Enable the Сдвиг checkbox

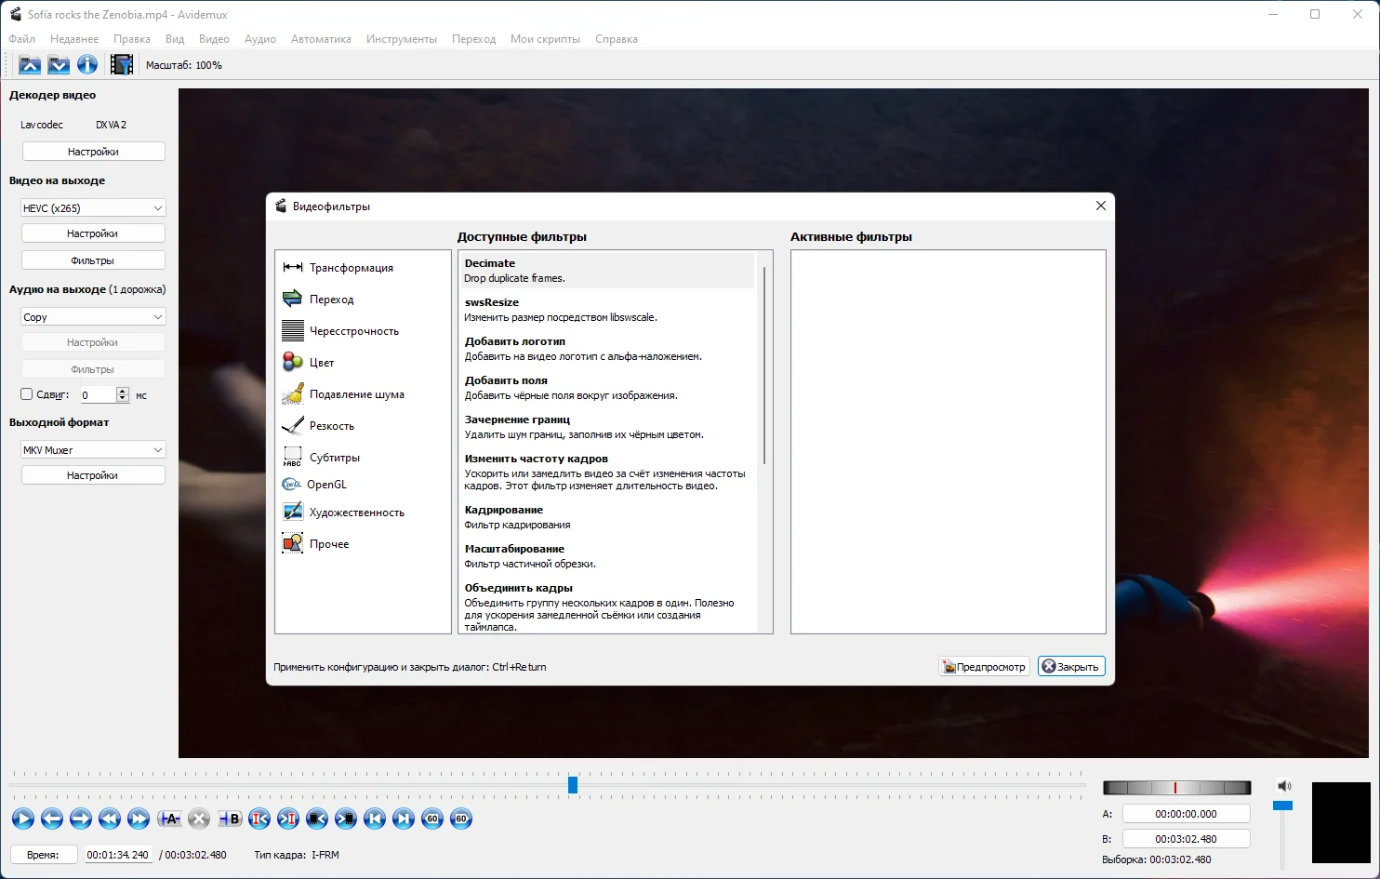pyautogui.click(x=27, y=394)
